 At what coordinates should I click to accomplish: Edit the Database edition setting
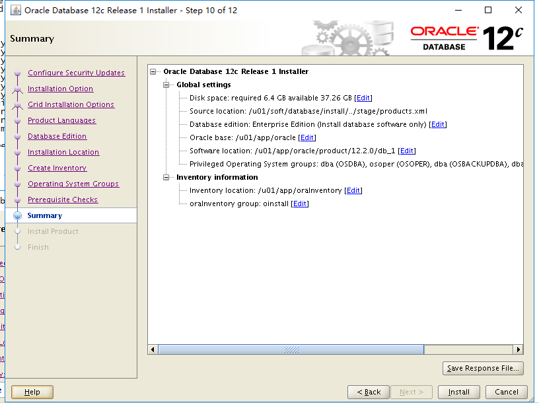pyautogui.click(x=437, y=124)
